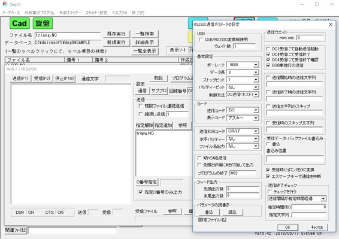Viewport: 339px width, 239px height.
Task: Click the 書込 parameter button
Action: 209,213
